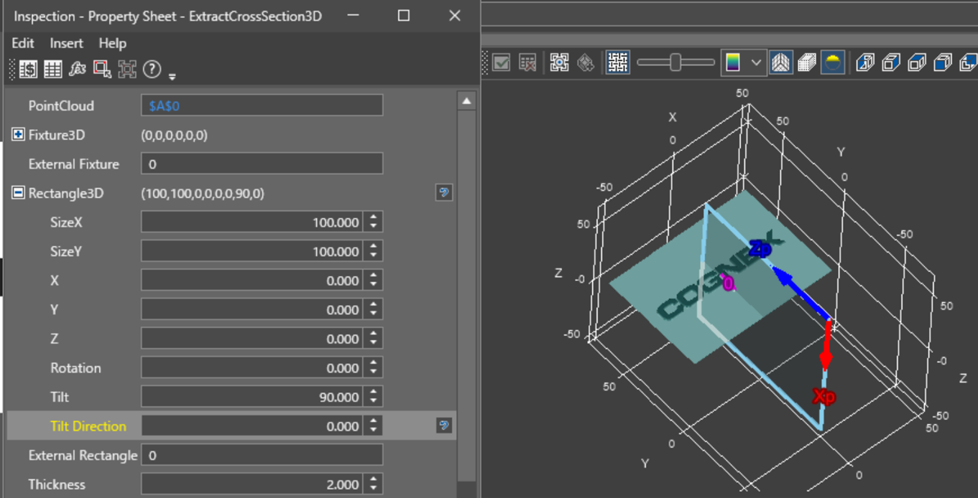Collapse the Rectangle3D property group
The image size is (978, 498).
click(x=19, y=193)
